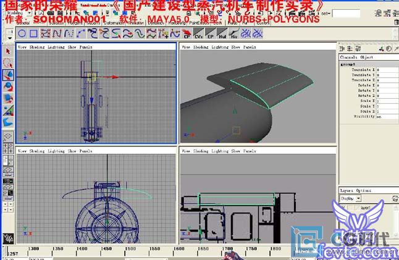Click the Visibility value field showing on
The image size is (399, 260).
click(387, 117)
